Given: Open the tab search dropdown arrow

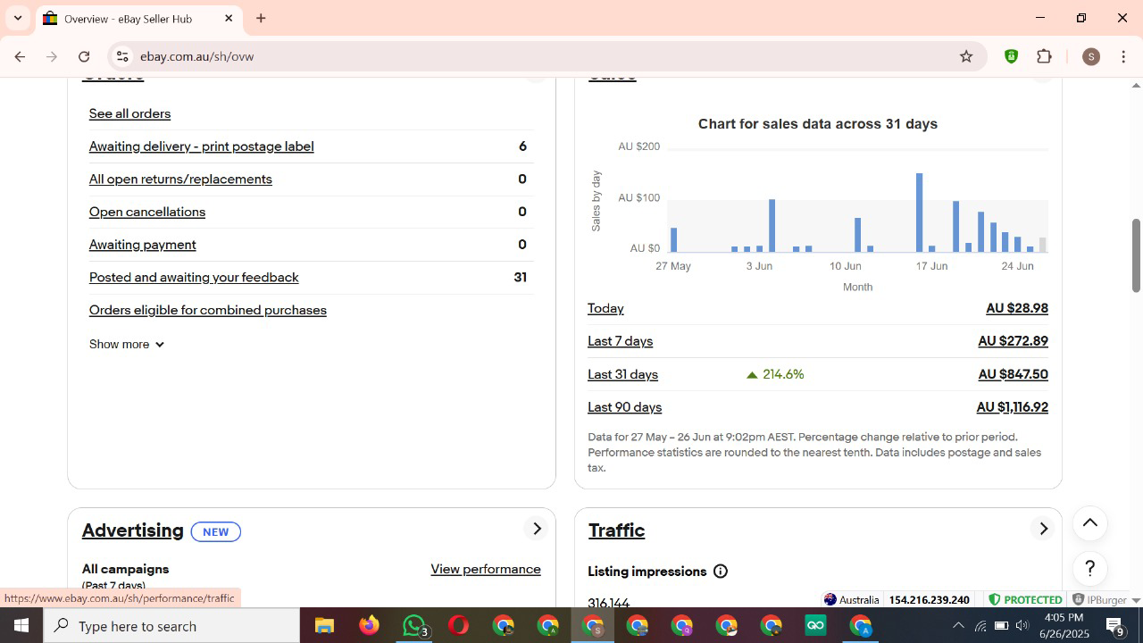Looking at the screenshot, I should coord(17,18).
